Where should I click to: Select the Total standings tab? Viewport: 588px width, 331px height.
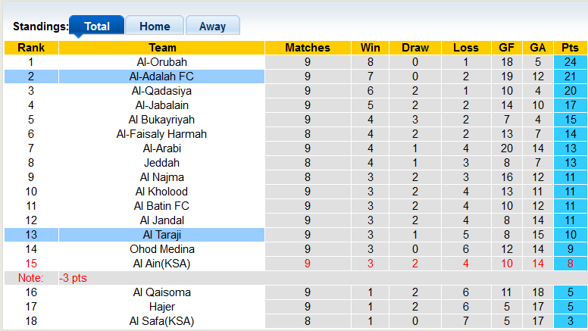pyautogui.click(x=97, y=26)
